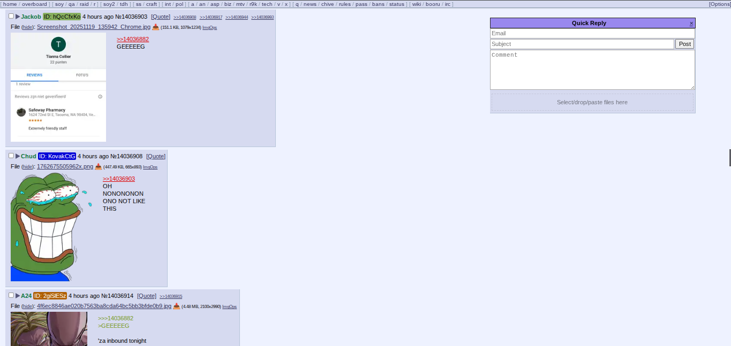The height and width of the screenshot is (346, 731).
Task: Follow backlink >>14036908 in Jackob's post
Action: click(185, 17)
